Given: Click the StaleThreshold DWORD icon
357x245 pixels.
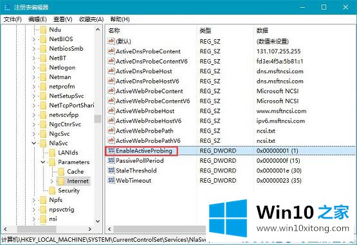Looking at the screenshot, I should [x=111, y=170].
